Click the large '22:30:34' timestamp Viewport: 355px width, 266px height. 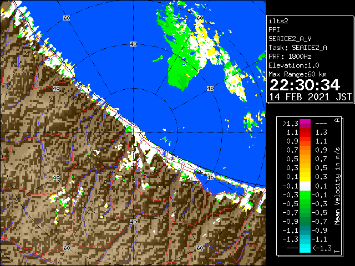tap(305, 85)
